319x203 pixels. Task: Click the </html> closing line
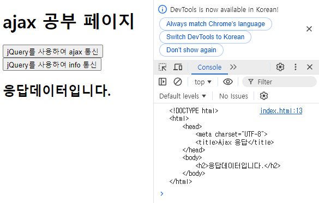point(180,181)
